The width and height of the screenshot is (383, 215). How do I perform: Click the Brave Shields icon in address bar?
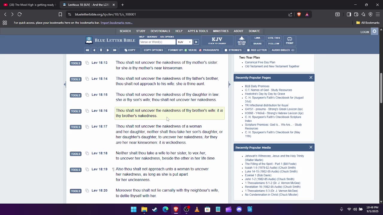point(299,14)
